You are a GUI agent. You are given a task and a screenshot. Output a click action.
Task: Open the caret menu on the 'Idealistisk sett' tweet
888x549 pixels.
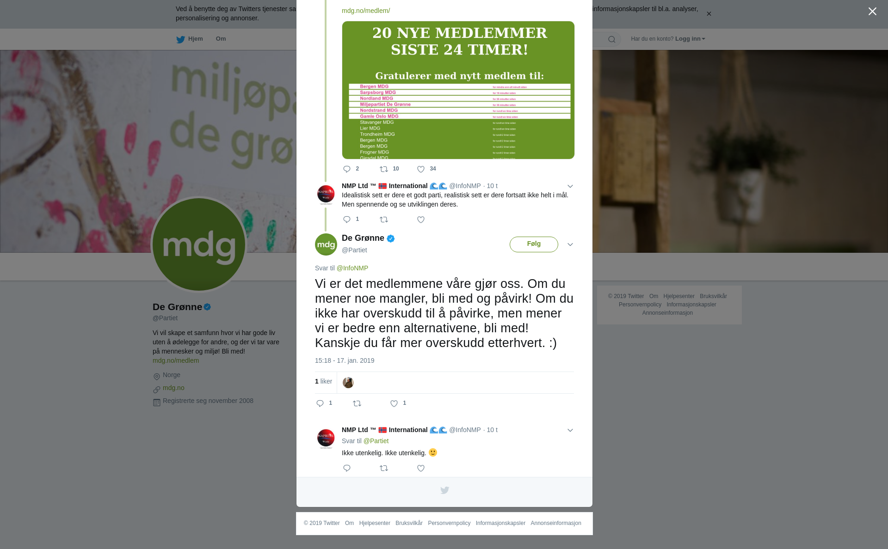pyautogui.click(x=570, y=186)
